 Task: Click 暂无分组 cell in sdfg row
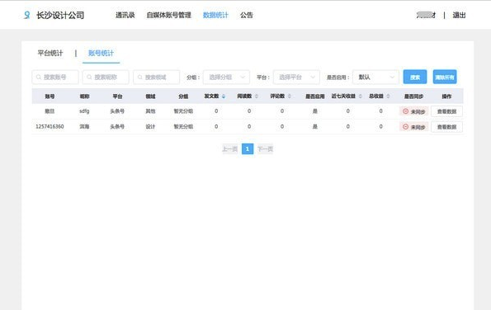183,111
